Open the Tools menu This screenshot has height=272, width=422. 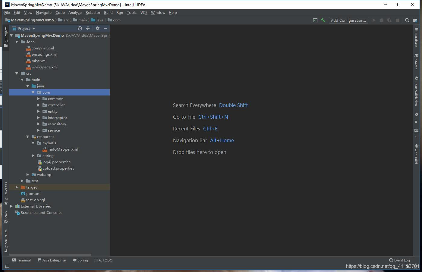tap(131, 13)
